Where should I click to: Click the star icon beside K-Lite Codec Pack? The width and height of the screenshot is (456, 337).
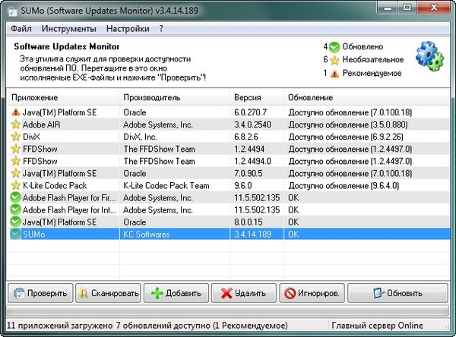tap(15, 186)
